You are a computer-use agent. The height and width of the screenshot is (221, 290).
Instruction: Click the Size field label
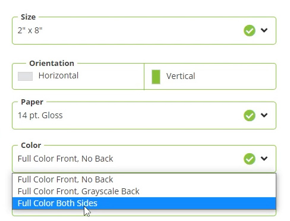[29, 17]
